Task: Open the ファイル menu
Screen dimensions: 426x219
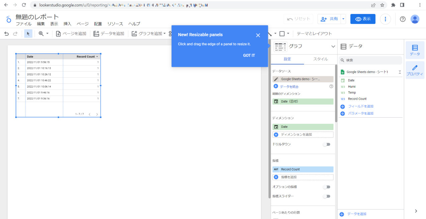Action: point(23,24)
